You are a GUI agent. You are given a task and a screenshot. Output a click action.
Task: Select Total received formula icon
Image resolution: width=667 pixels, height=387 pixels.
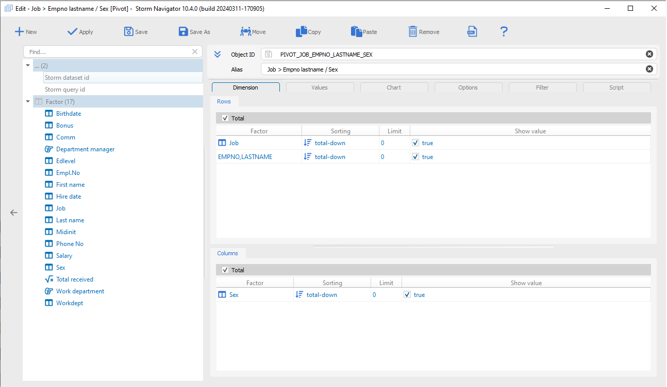[49, 279]
